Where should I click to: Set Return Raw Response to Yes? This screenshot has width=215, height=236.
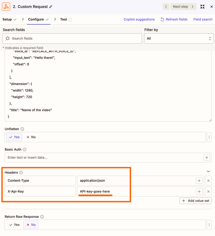pos(14,225)
